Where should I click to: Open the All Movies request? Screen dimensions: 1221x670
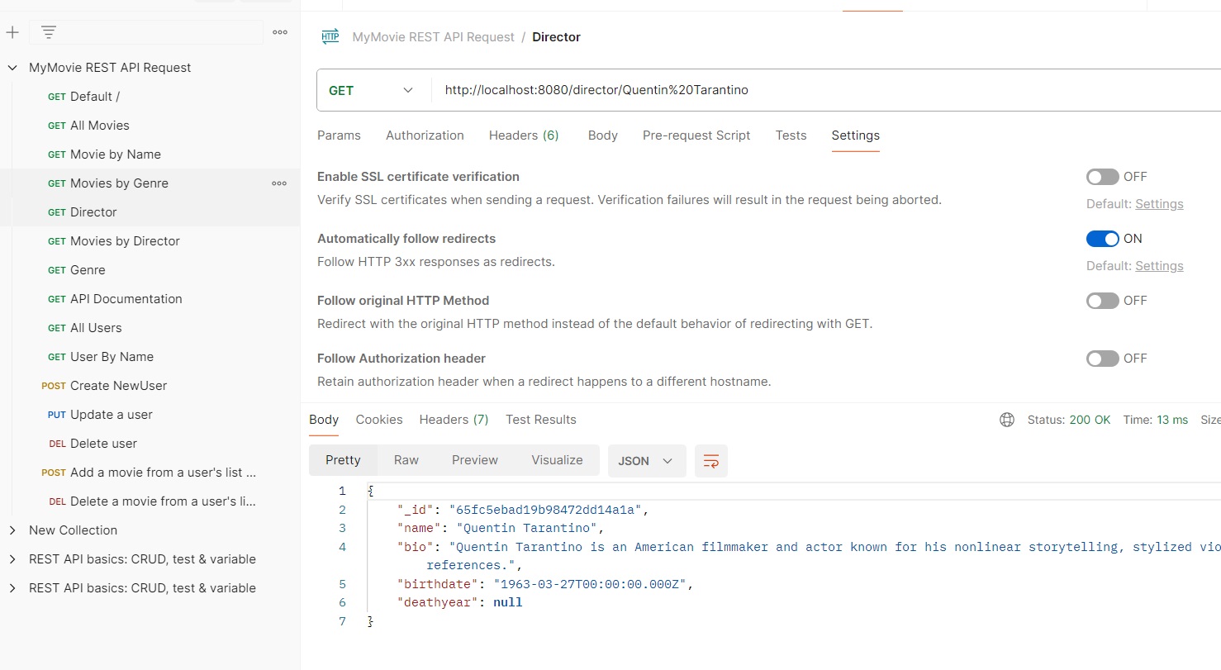coord(100,126)
